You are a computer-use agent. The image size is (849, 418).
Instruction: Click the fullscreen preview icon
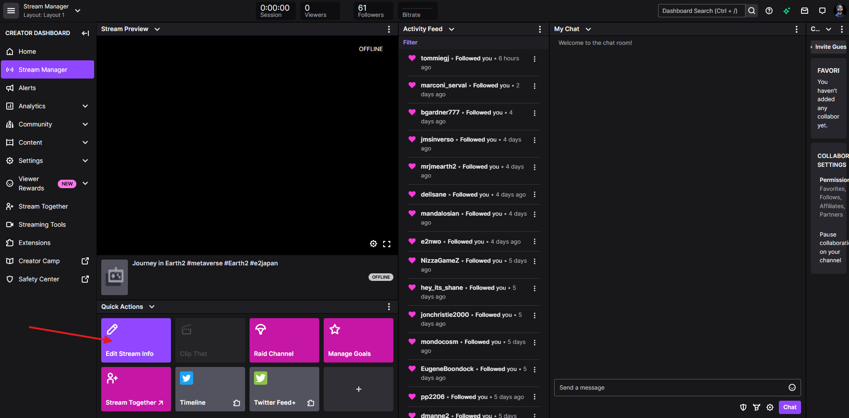pyautogui.click(x=387, y=244)
